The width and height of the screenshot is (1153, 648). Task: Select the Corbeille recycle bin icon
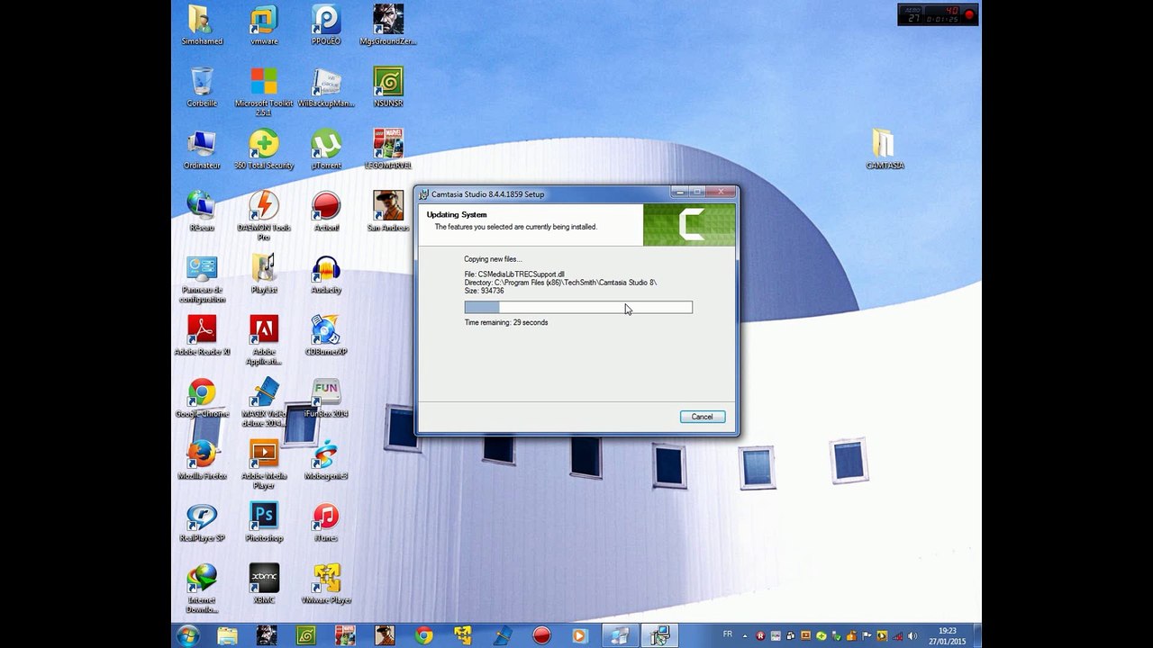coord(202,86)
